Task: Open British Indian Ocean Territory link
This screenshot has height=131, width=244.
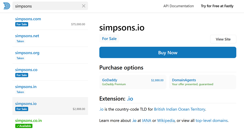Action: [180, 109]
